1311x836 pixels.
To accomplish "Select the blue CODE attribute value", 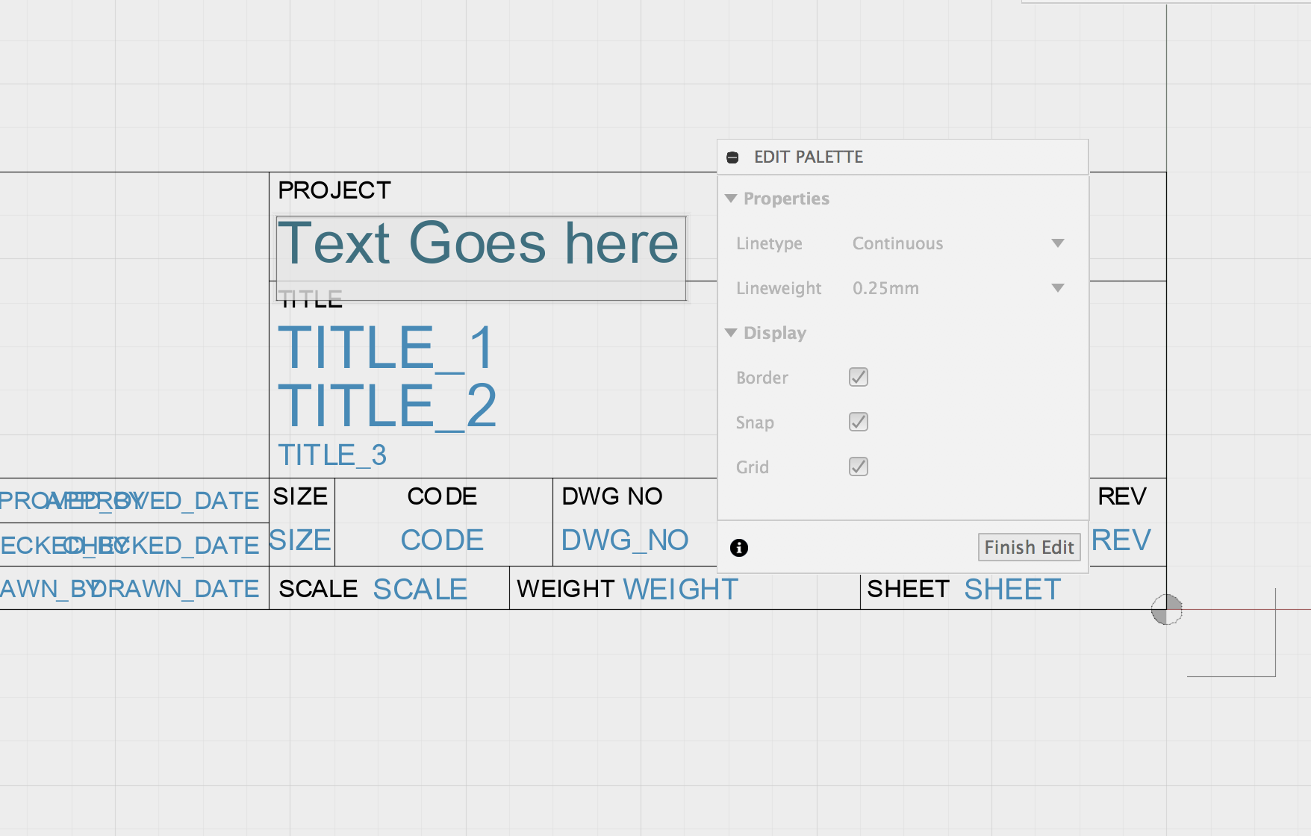I will pyautogui.click(x=442, y=540).
